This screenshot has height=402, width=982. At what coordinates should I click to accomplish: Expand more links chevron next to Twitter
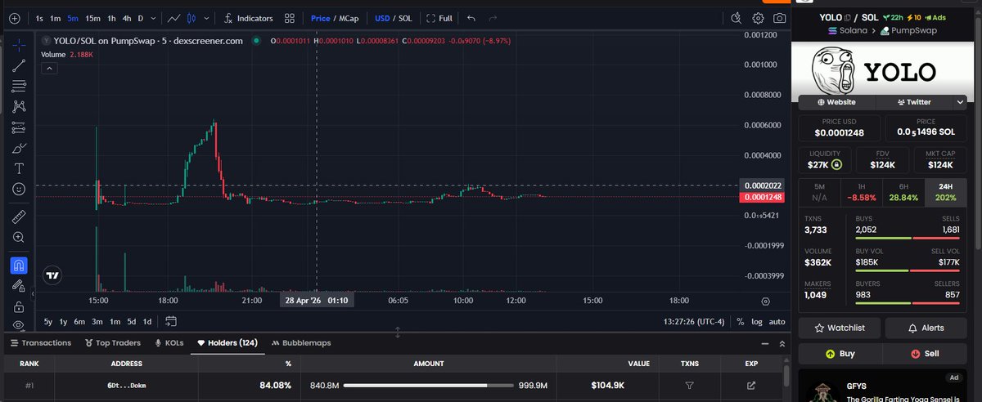click(x=960, y=102)
